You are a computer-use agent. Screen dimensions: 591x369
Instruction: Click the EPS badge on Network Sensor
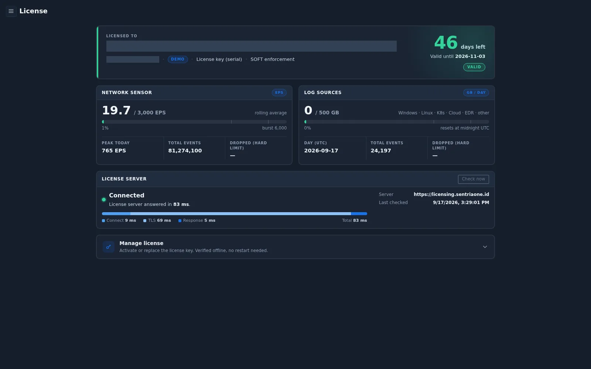279,93
